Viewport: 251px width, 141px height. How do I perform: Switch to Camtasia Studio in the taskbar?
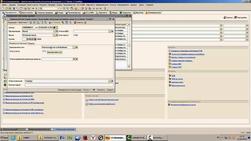click(x=136, y=137)
